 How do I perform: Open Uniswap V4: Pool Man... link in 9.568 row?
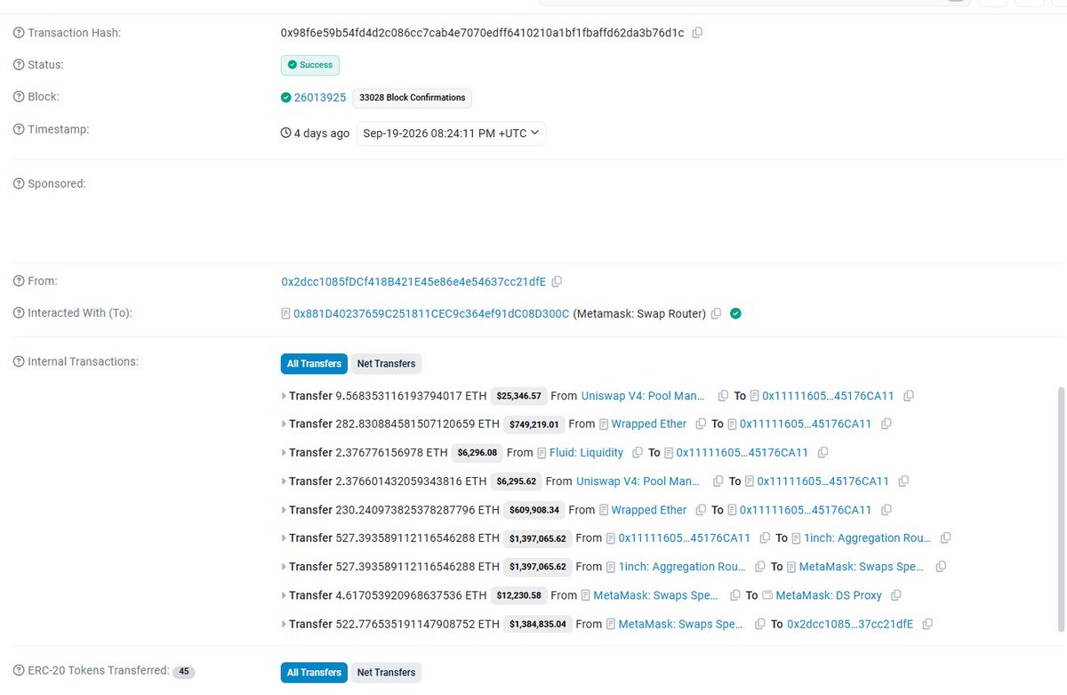(643, 396)
